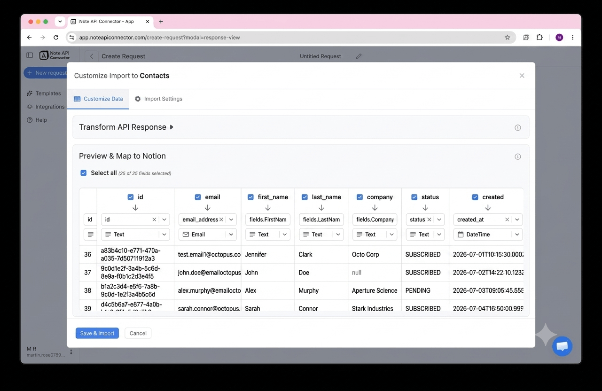Switch to the Import Settings tab
Viewport: 602px width, 391px height.
[x=158, y=99]
